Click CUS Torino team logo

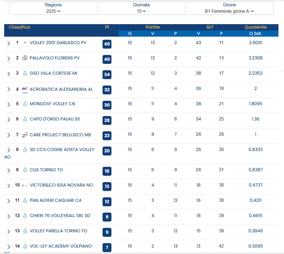[x=25, y=170]
